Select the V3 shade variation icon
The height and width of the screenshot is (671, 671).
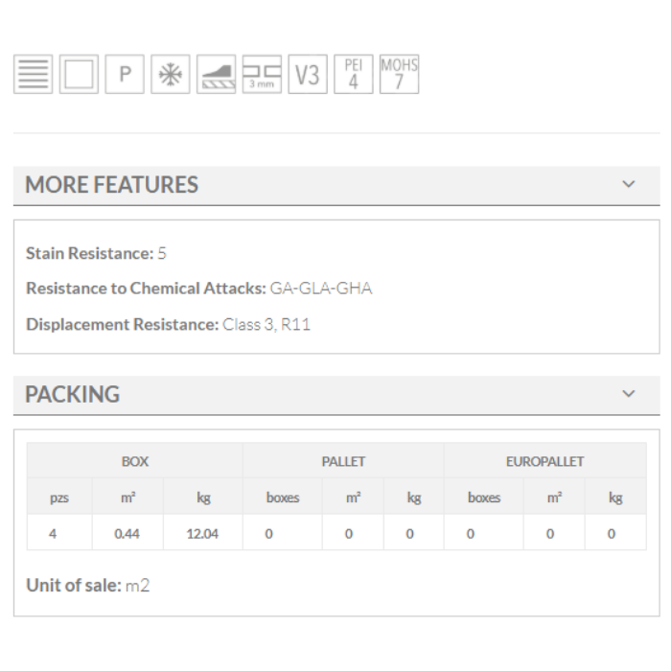(308, 75)
